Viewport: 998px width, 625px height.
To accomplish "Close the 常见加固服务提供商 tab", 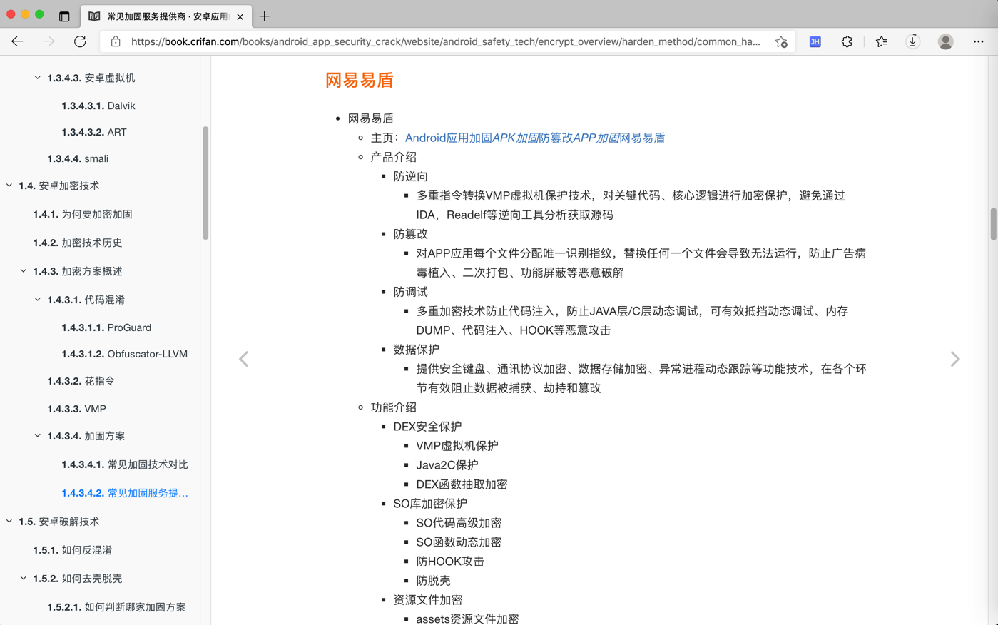I will (x=240, y=16).
